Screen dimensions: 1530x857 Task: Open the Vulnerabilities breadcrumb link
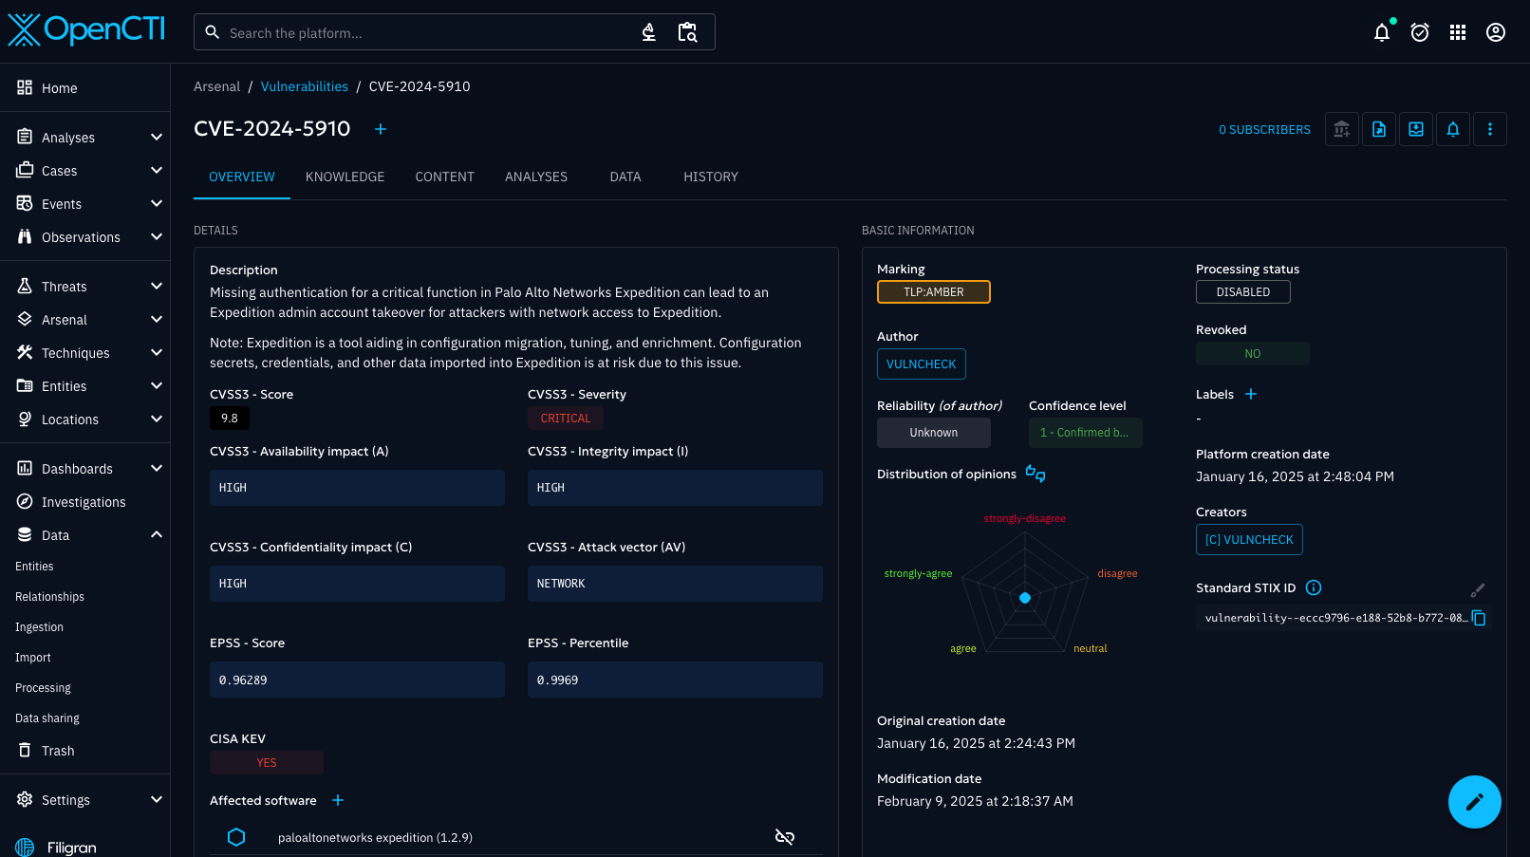point(304,85)
